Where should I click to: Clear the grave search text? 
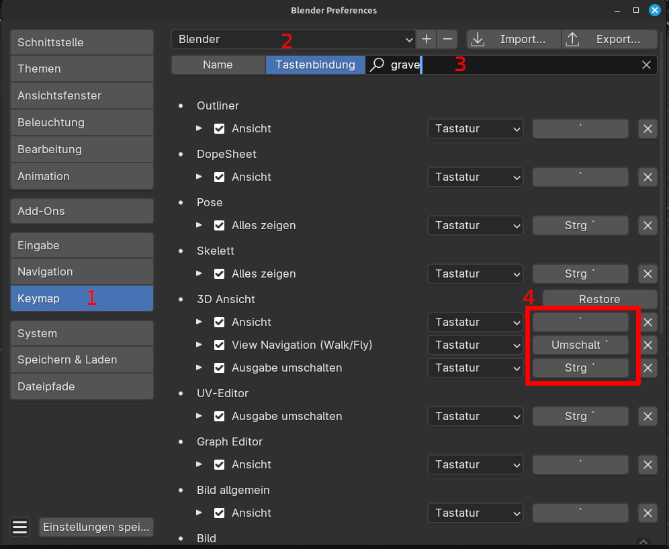646,65
